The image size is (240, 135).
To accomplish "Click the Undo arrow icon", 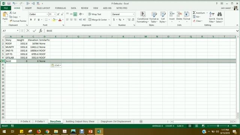I will pyautogui.click(x=14, y=3).
